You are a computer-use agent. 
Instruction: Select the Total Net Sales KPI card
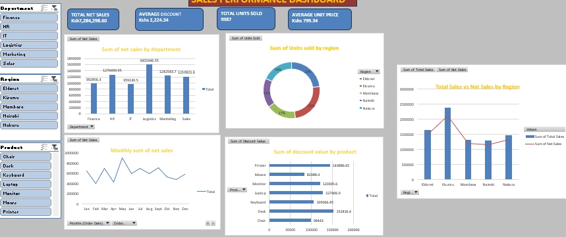pos(93,19)
